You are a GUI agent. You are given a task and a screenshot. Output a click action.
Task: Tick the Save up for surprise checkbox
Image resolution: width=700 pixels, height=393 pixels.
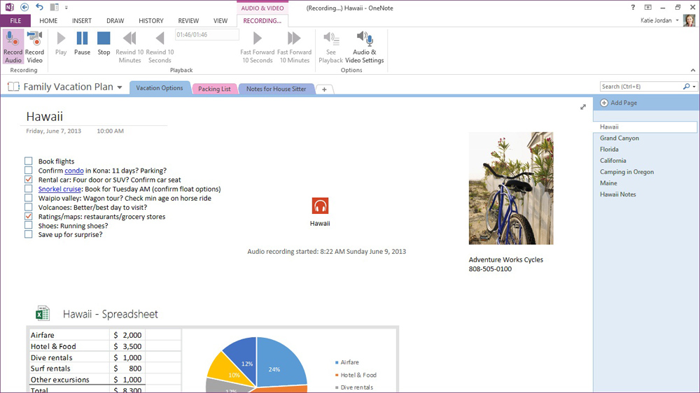pos(29,234)
